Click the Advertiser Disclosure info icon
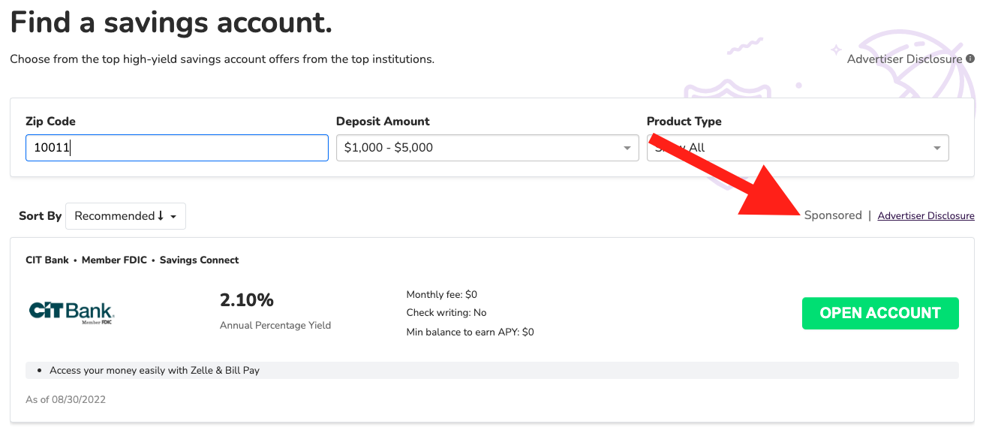Viewport: 983px width, 427px height. tap(970, 59)
